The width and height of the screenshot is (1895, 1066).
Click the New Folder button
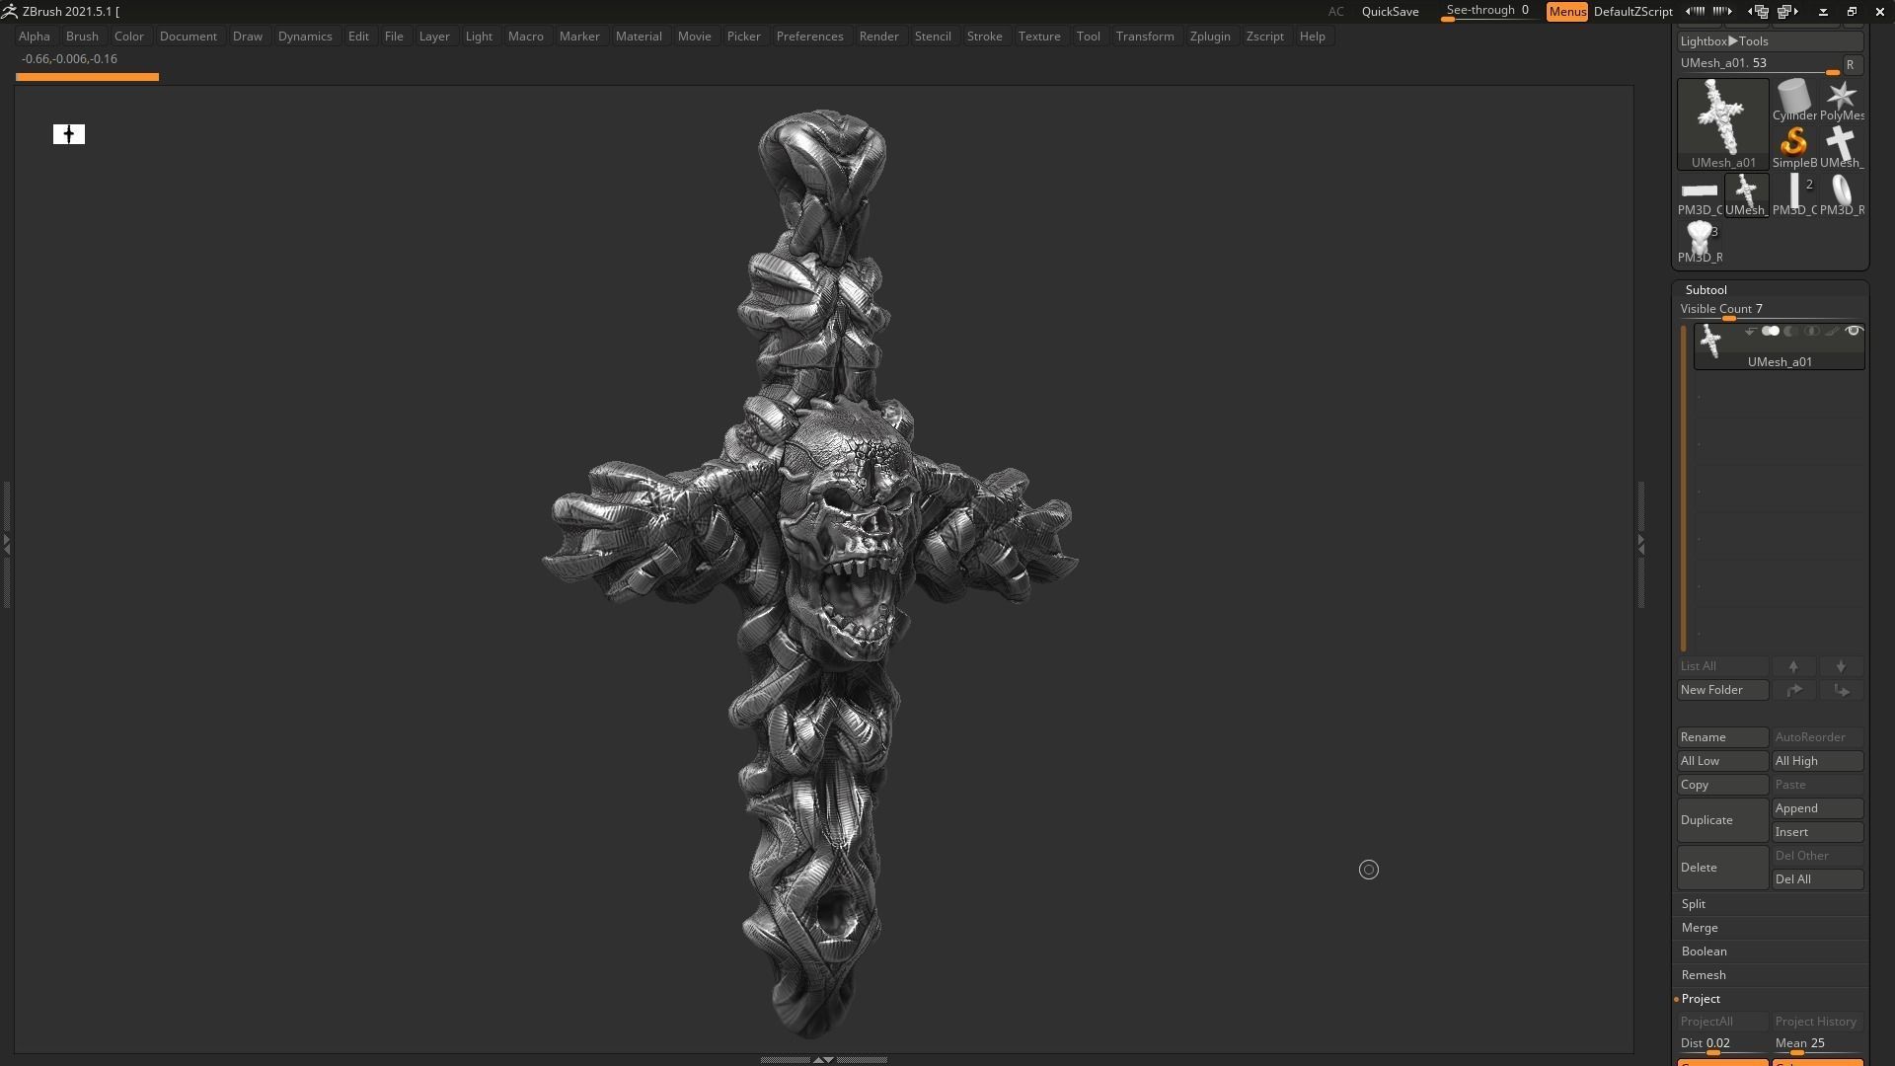click(x=1723, y=690)
